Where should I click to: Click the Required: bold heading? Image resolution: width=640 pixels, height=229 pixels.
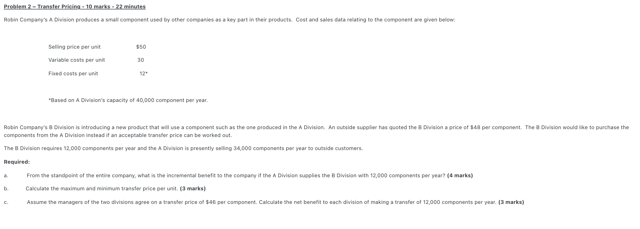pyautogui.click(x=17, y=162)
